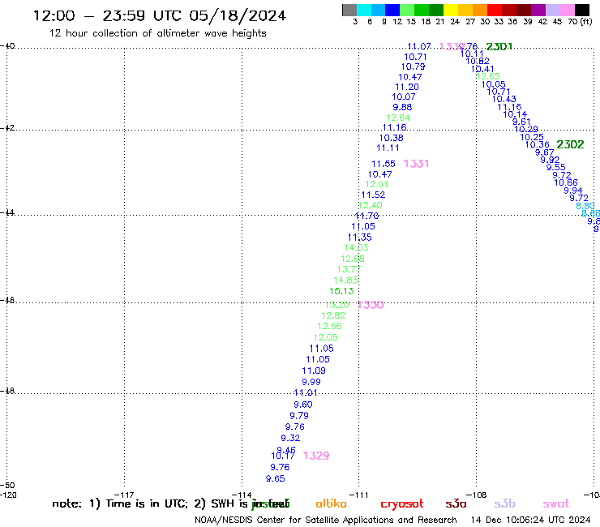Click the black legend color block
Screen dimensions: 600x527
[582, 10]
